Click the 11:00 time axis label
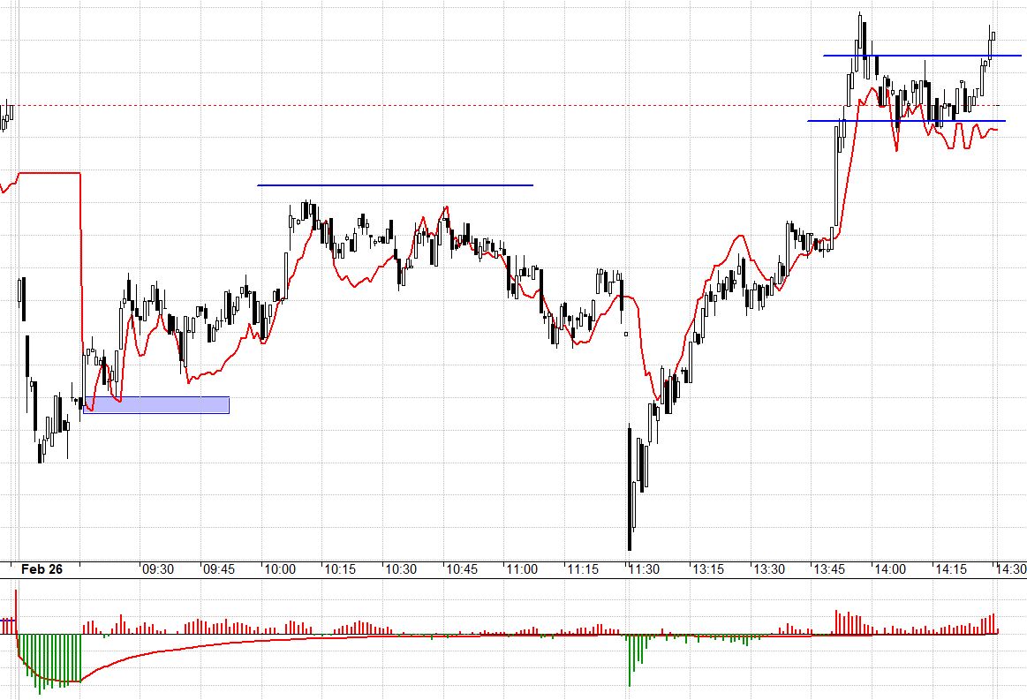 point(522,569)
